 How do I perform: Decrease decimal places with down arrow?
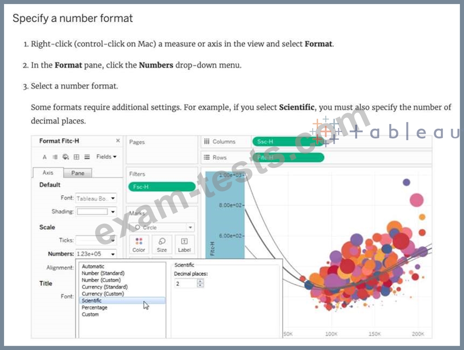(201, 286)
